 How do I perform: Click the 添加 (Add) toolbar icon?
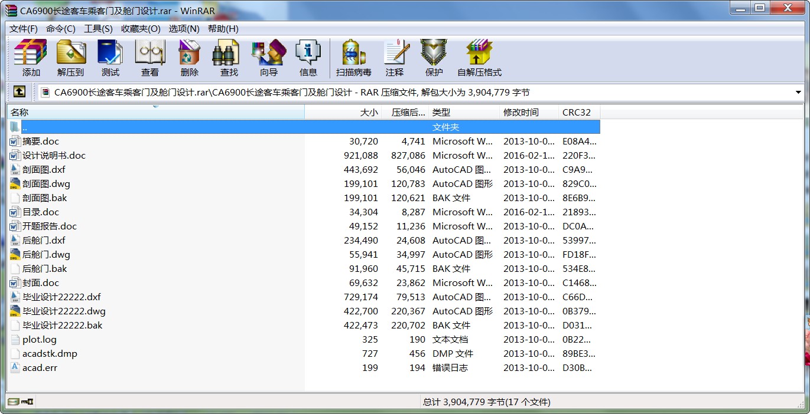[31, 58]
